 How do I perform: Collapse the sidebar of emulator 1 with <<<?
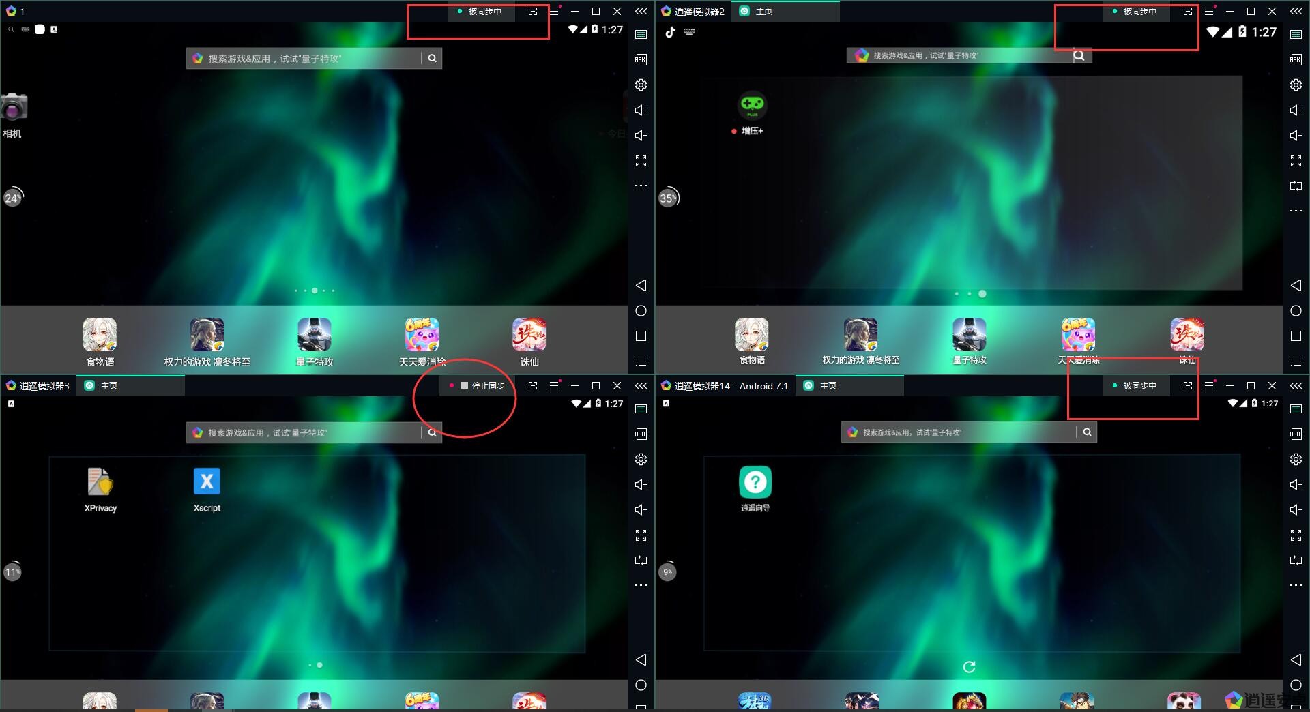coord(641,12)
